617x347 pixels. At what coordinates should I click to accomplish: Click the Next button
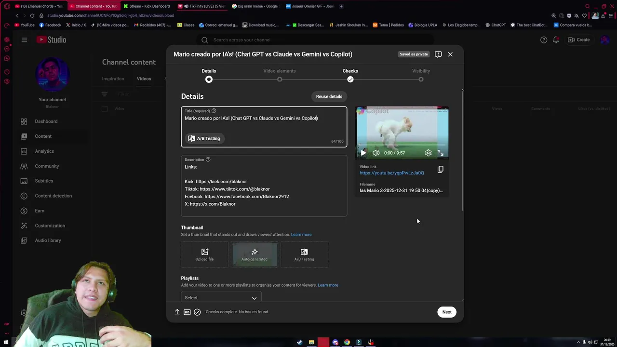coord(447,312)
